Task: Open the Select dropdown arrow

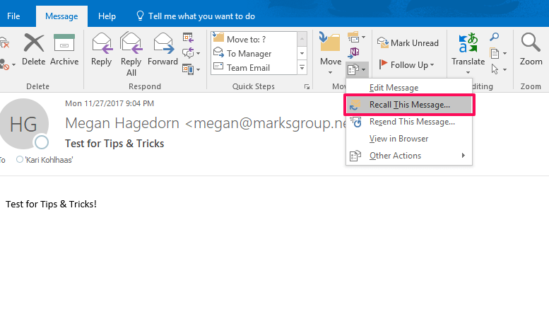Action: point(504,69)
